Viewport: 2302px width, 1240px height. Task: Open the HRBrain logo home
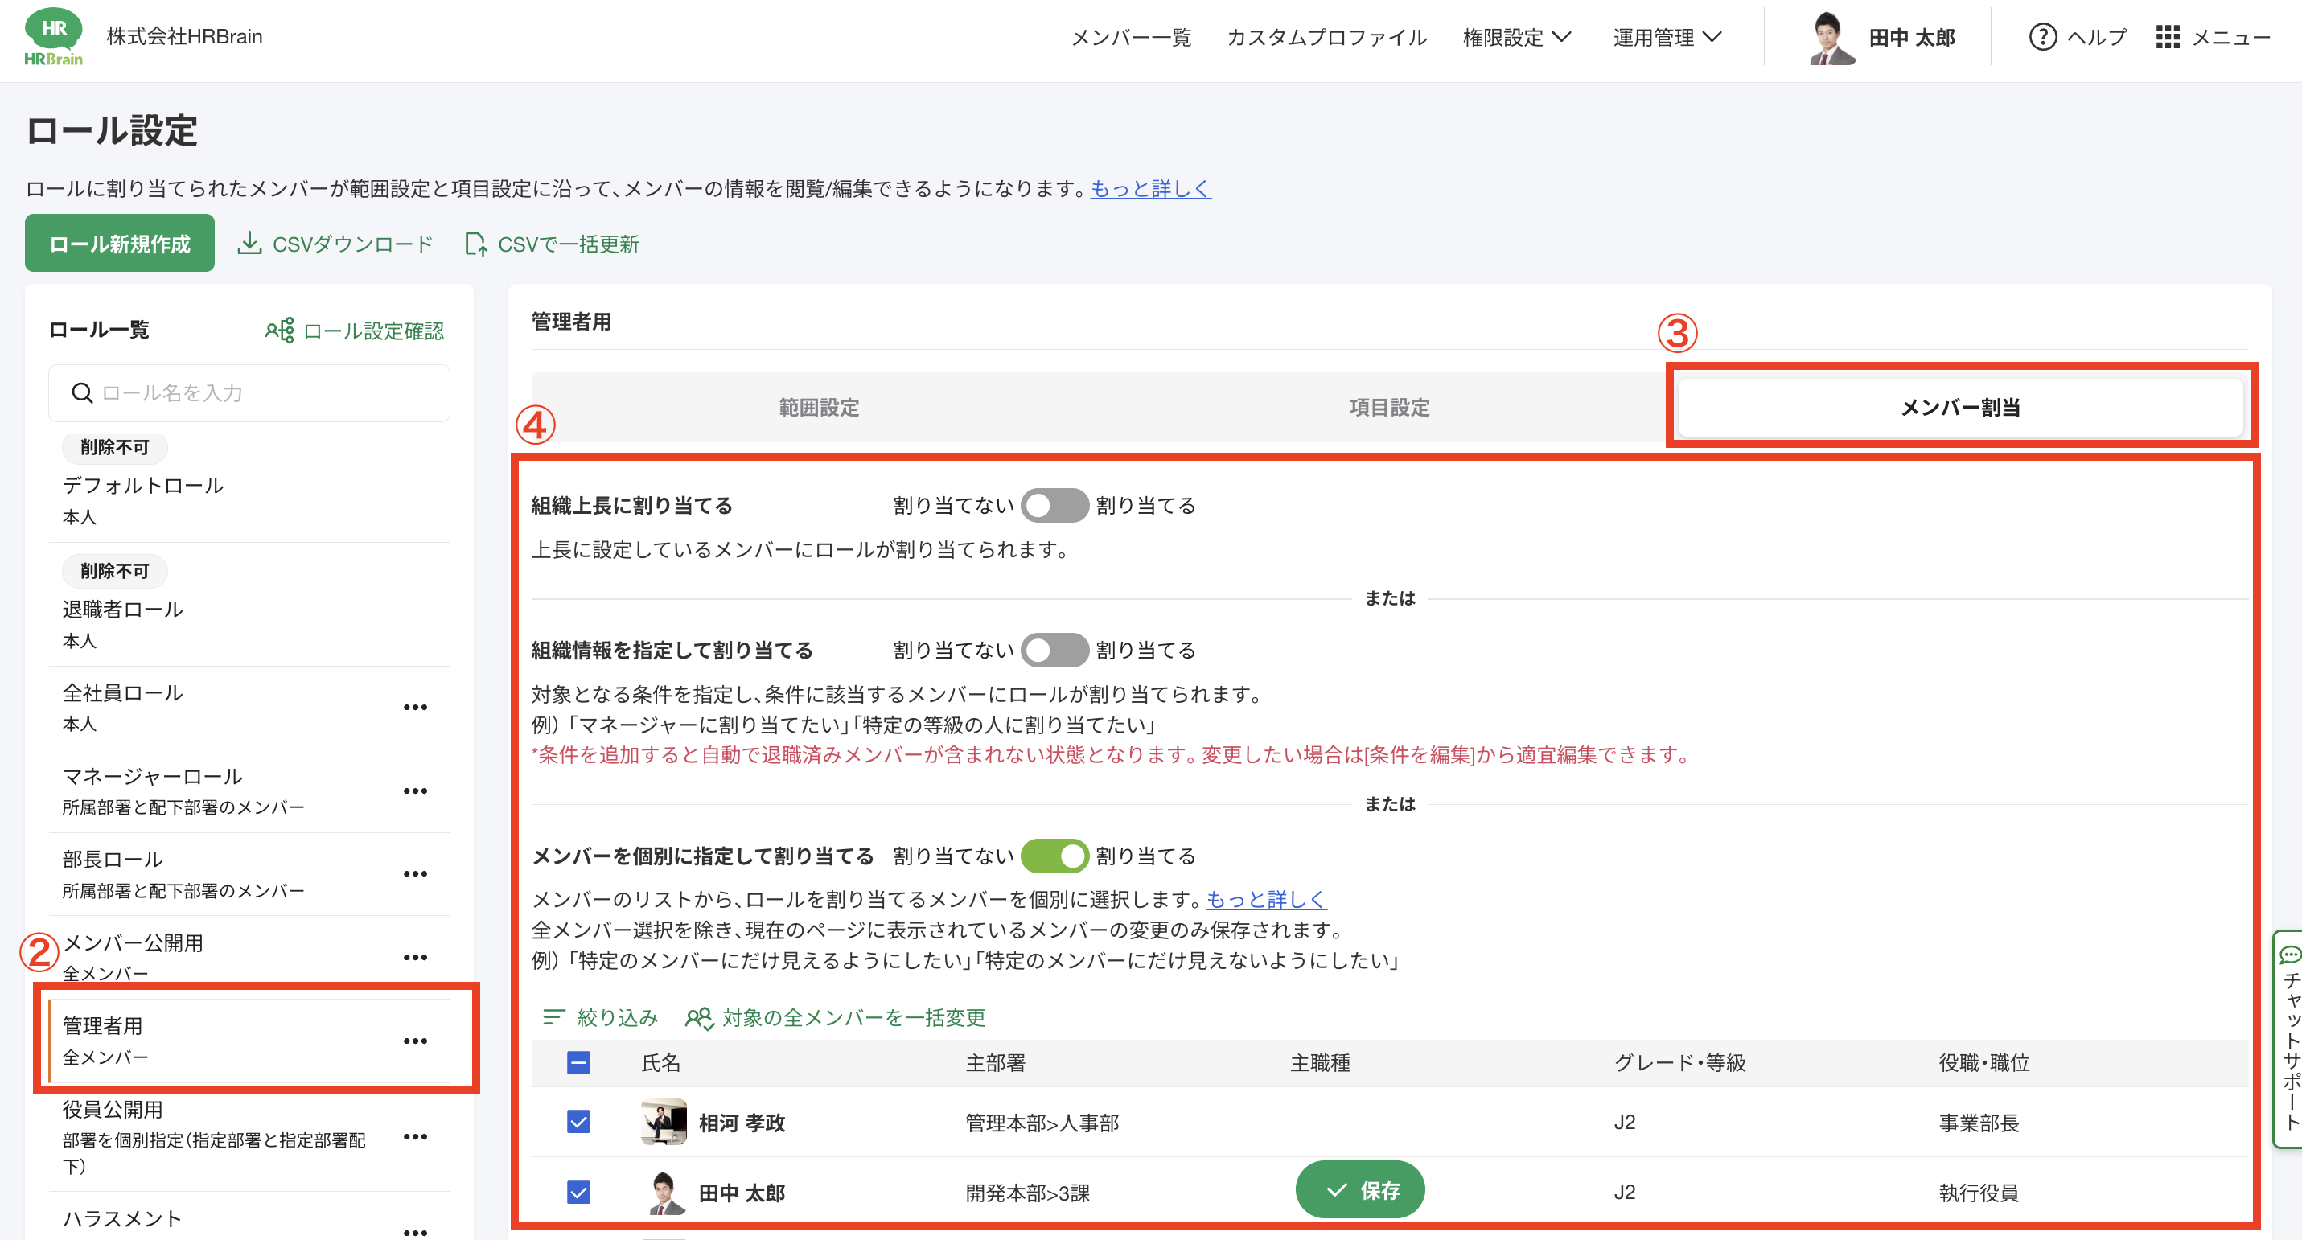click(x=53, y=37)
